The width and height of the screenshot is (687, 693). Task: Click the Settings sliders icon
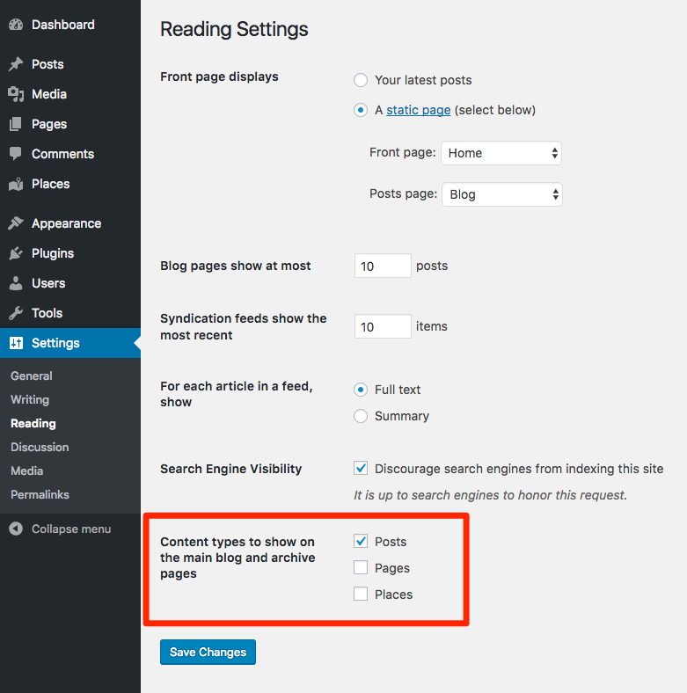tap(16, 343)
